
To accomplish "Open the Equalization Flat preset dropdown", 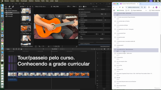I will pyautogui.click(x=102, y=14).
